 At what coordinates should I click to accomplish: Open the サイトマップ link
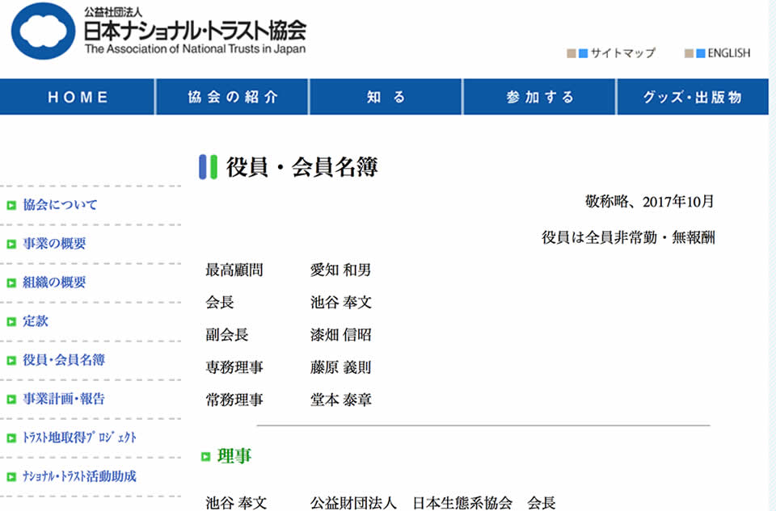tap(622, 53)
